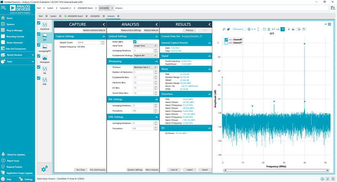Select the AveragingFFT analysis icon

45,47
